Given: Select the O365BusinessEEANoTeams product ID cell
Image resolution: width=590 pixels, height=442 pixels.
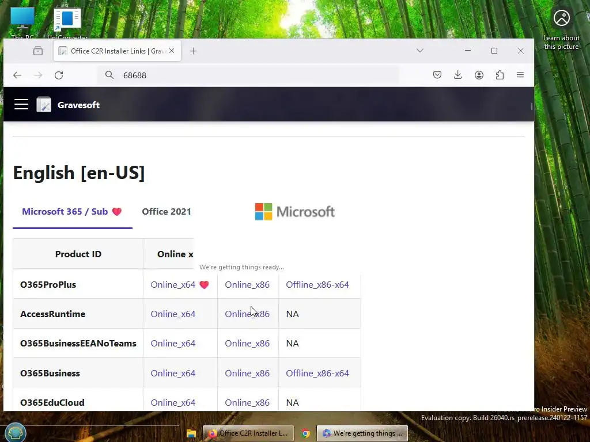Looking at the screenshot, I should tap(78, 343).
